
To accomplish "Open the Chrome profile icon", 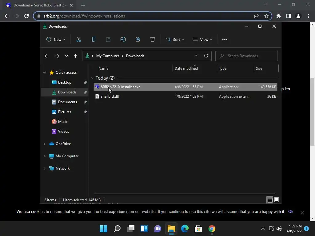I will pyautogui.click(x=298, y=16).
